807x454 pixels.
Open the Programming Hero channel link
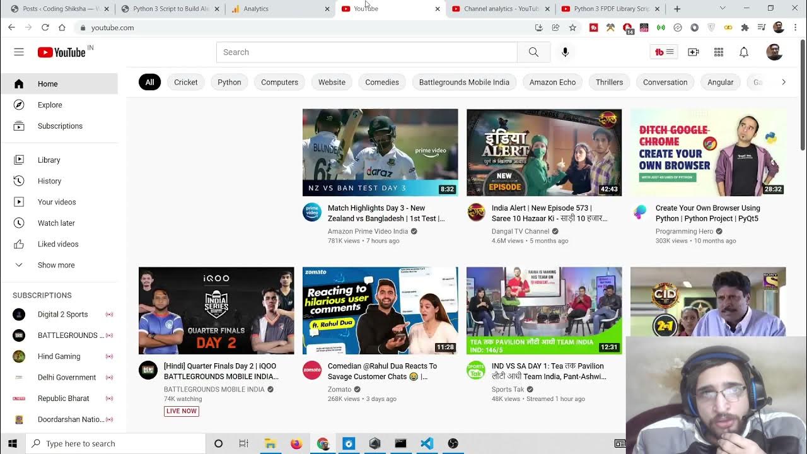[x=684, y=231]
